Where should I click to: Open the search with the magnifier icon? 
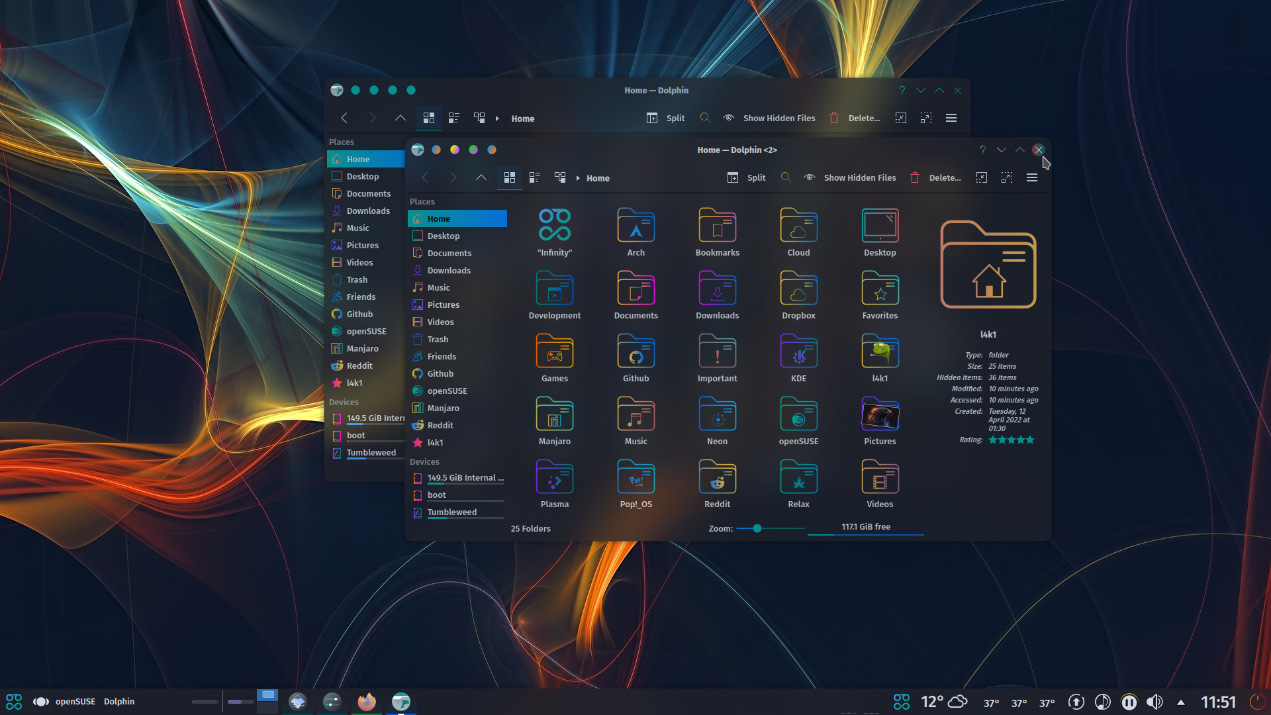tap(786, 177)
